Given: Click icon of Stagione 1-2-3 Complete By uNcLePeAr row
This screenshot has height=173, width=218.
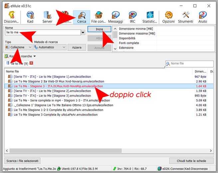Looking at the screenshot, I should pyautogui.click(x=10, y=110).
